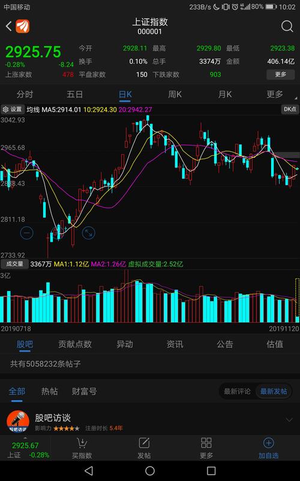Expand more quote details with 更多 button
This screenshot has width=300, height=481.
[280, 75]
